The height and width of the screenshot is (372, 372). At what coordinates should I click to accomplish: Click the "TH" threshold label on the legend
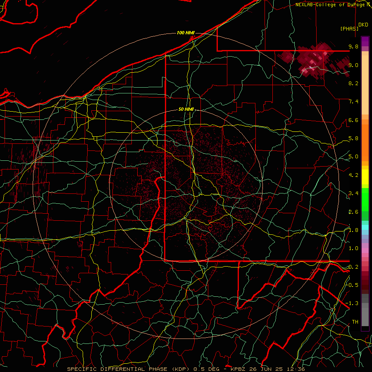355,322
